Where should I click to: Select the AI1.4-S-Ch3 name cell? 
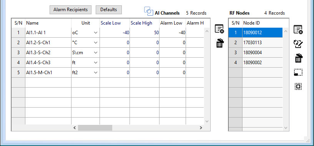[48, 63]
